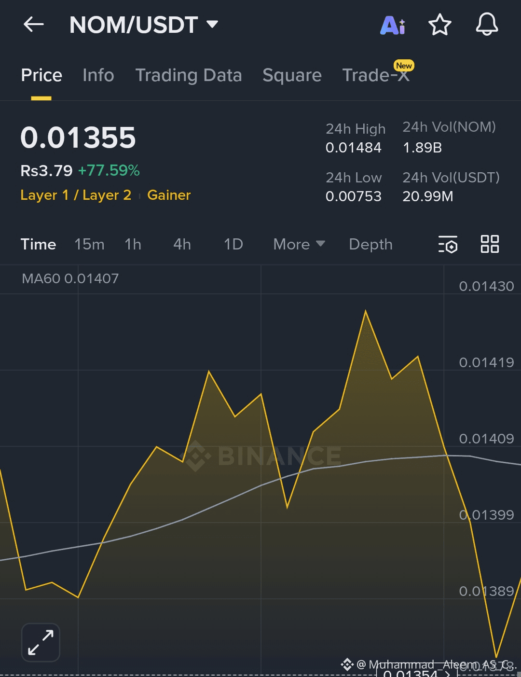Open the Trade-X tab
Viewport: 521px width, 677px height.
376,75
